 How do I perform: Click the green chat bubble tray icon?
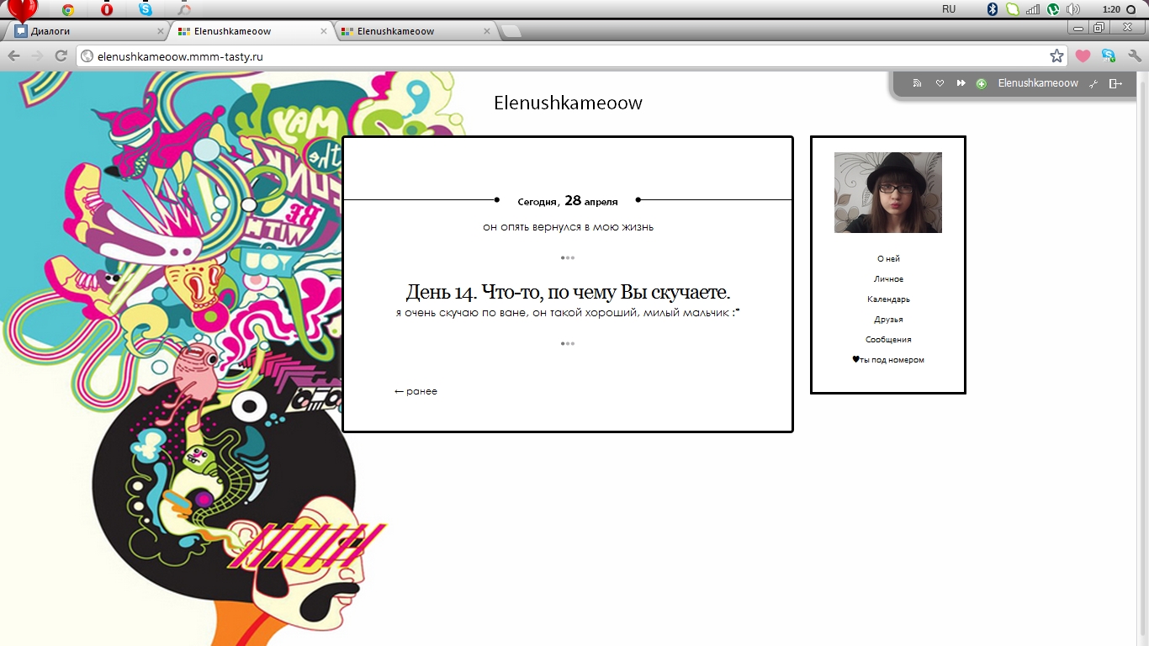coord(1013,9)
